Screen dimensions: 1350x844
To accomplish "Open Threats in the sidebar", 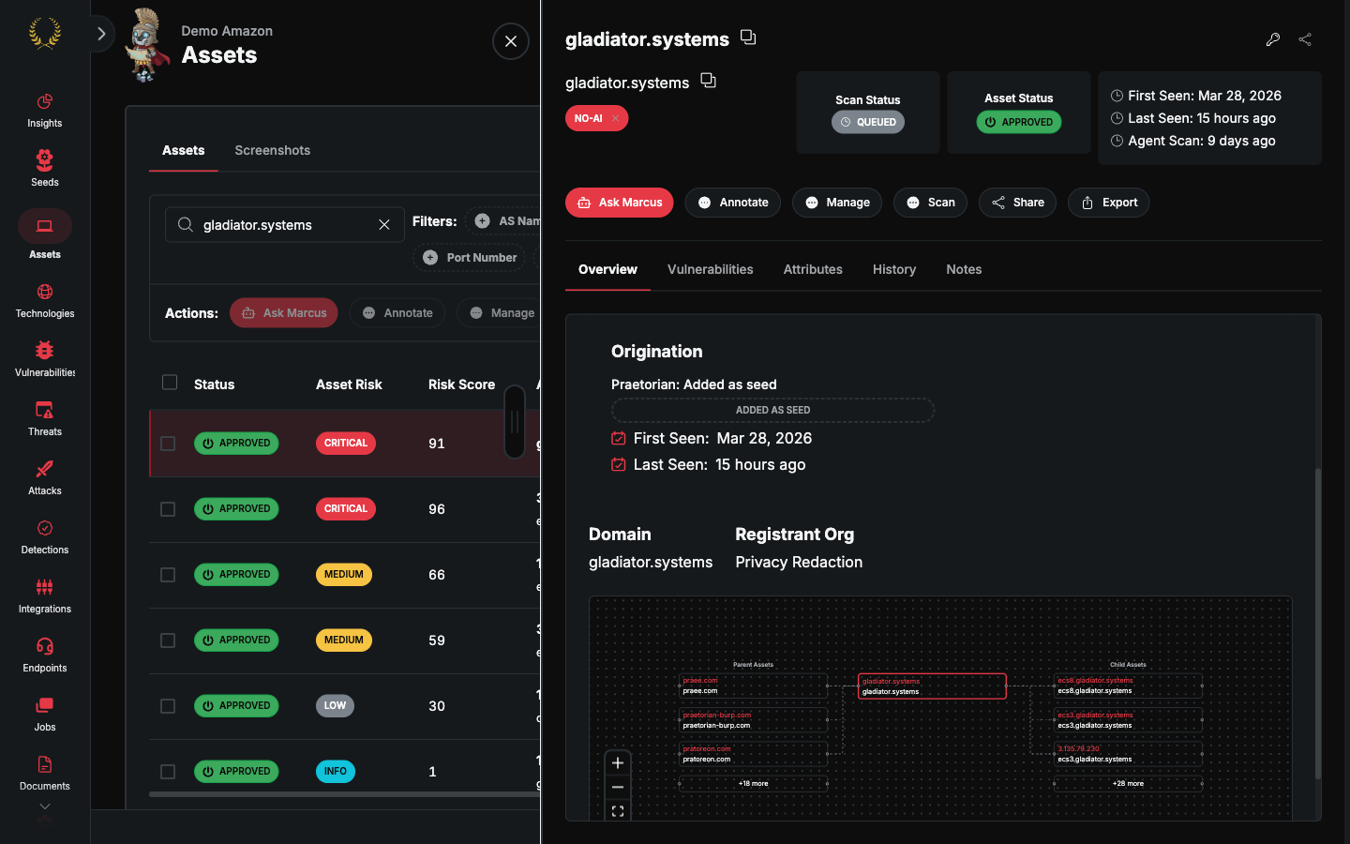I will 44,419.
